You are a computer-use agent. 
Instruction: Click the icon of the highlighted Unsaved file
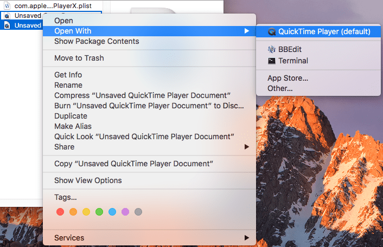coord(8,25)
